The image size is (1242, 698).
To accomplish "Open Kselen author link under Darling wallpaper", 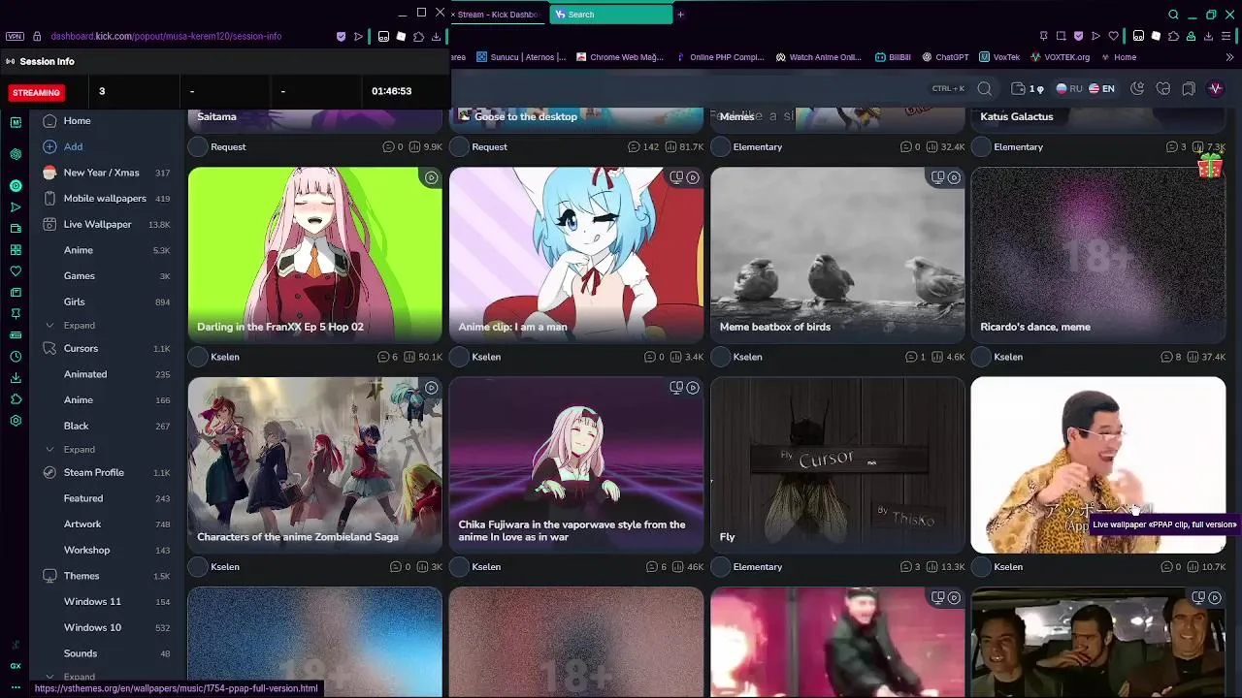I will [x=225, y=357].
